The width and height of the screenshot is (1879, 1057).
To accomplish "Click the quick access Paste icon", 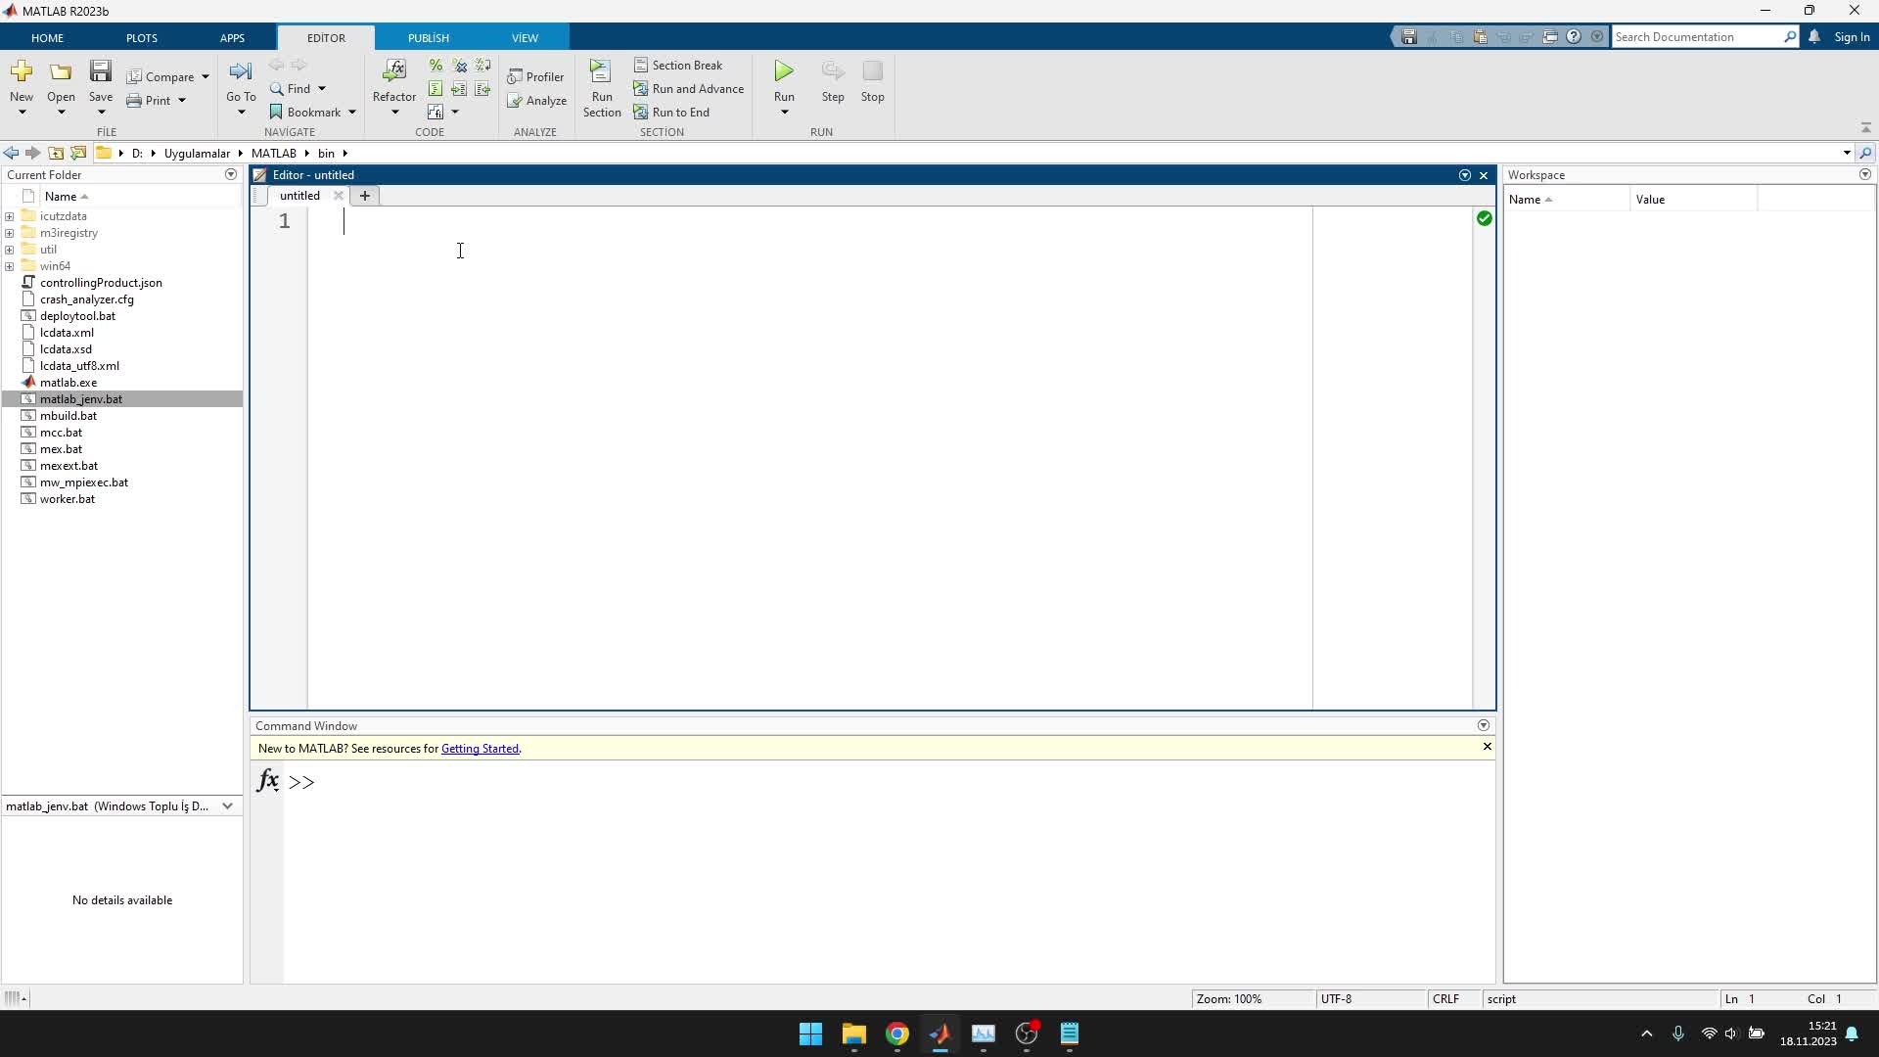I will click(1480, 37).
